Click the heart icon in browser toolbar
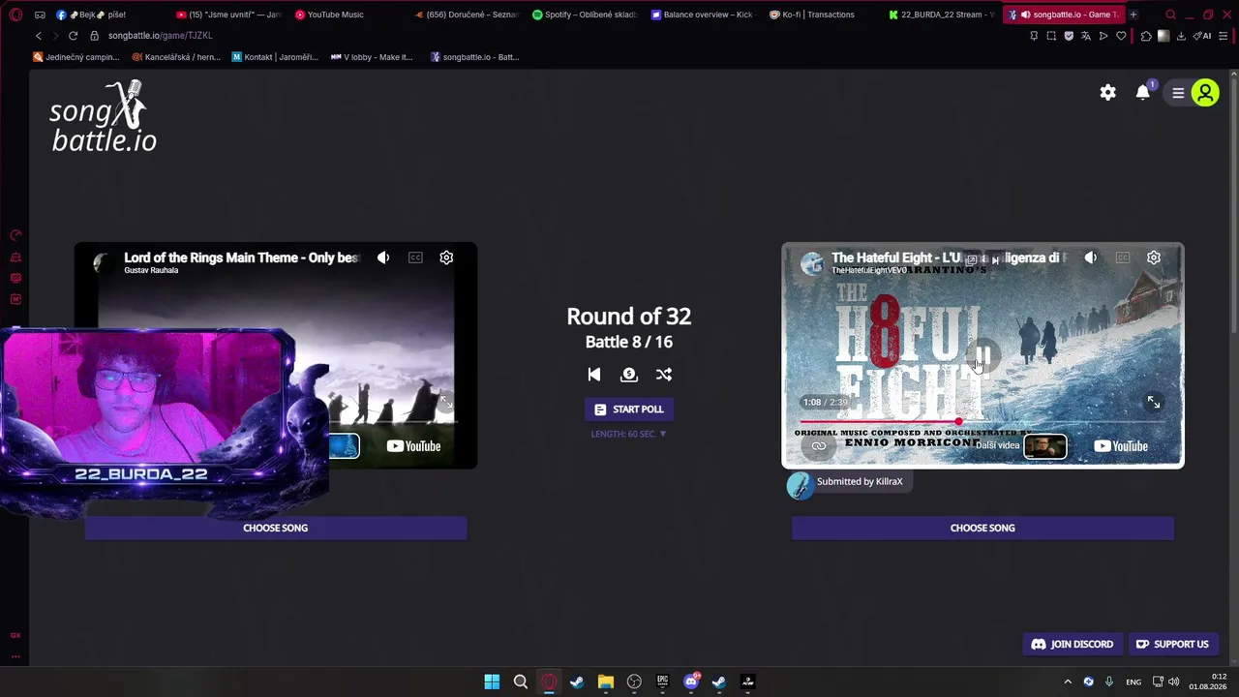1239x697 pixels. coord(1121,36)
